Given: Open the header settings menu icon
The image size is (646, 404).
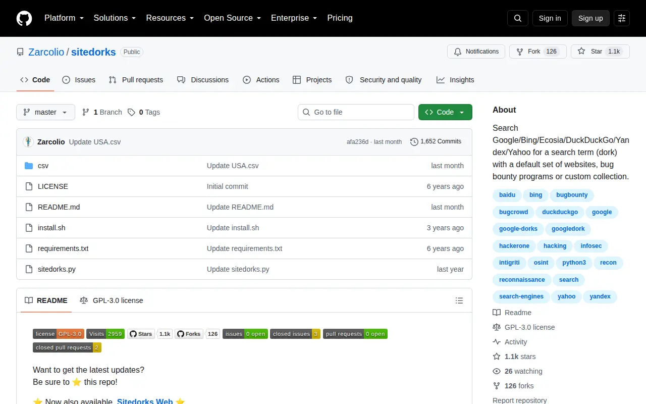Looking at the screenshot, I should tap(622, 18).
